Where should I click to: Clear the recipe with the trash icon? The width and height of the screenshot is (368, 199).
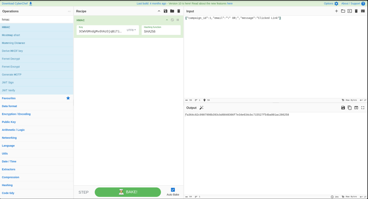click(x=179, y=11)
